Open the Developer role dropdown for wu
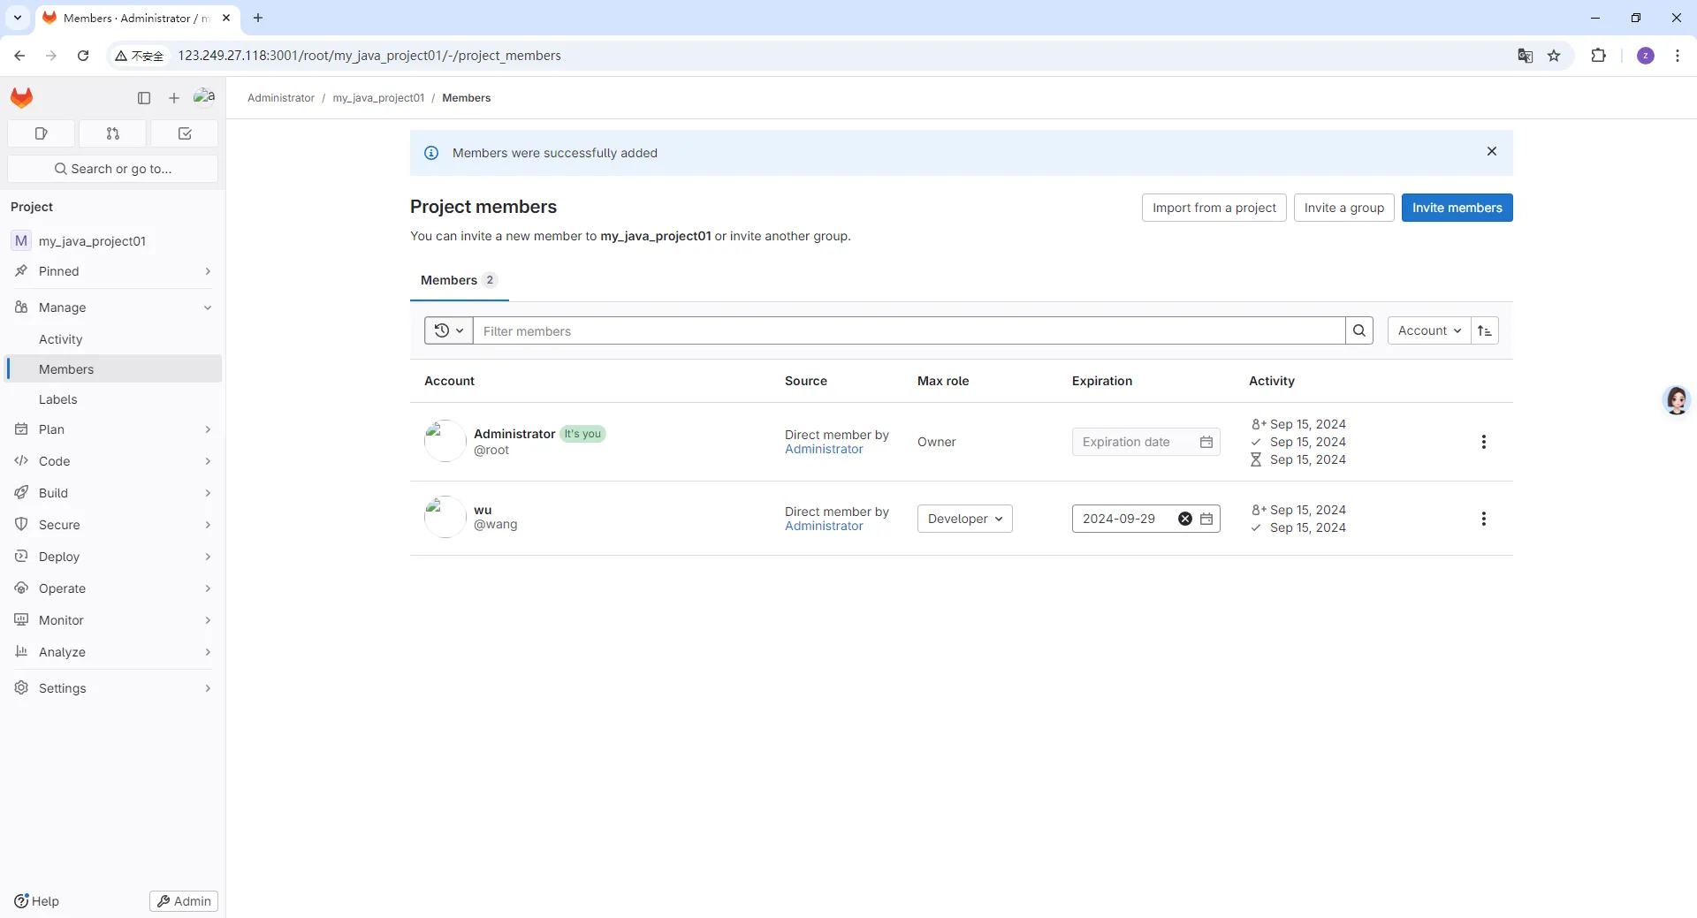Screen dimensions: 1697x918 (964, 519)
